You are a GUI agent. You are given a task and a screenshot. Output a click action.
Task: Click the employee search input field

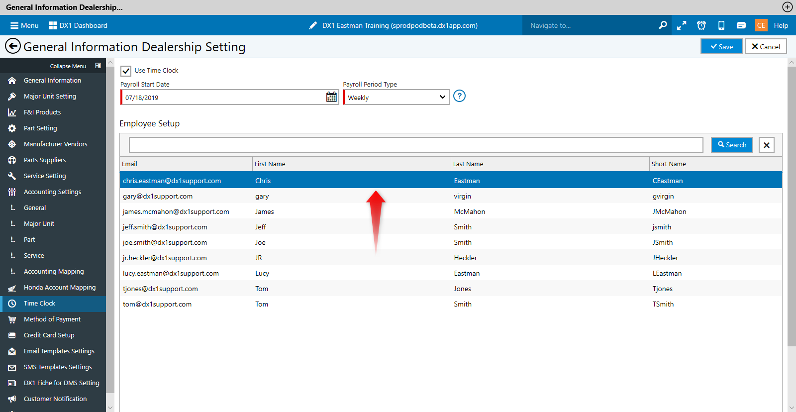[x=416, y=145]
